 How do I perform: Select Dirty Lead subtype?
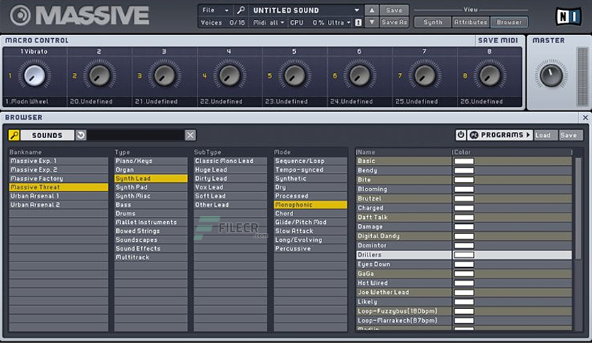pos(230,179)
